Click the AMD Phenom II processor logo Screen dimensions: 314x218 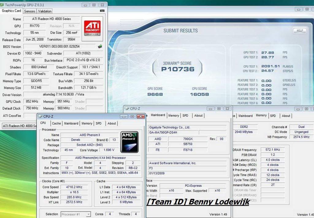coord(129,142)
